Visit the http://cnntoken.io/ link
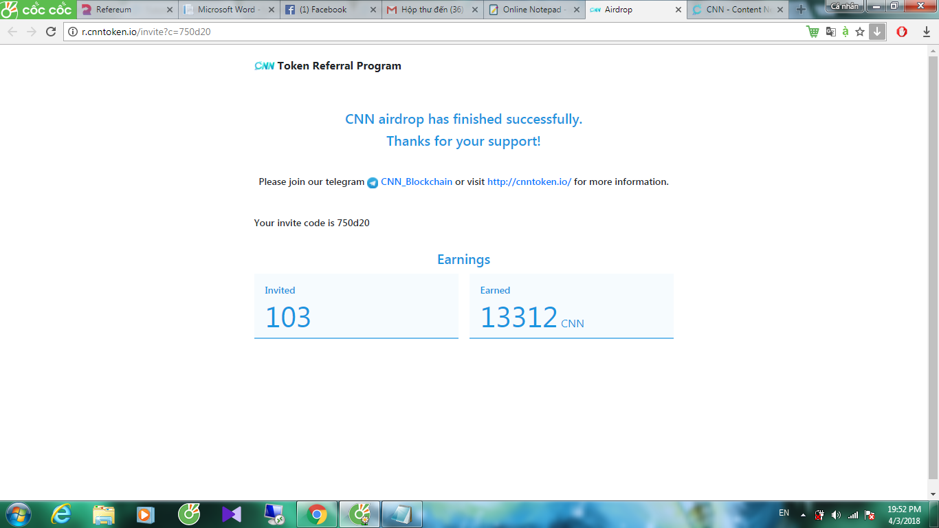Viewport: 939px width, 528px height. point(529,181)
